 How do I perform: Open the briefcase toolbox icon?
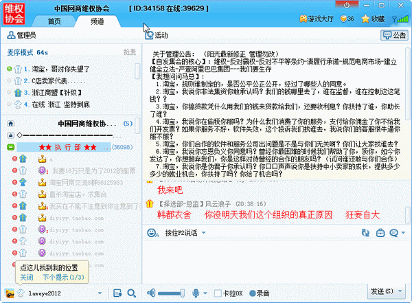(x=380, y=233)
